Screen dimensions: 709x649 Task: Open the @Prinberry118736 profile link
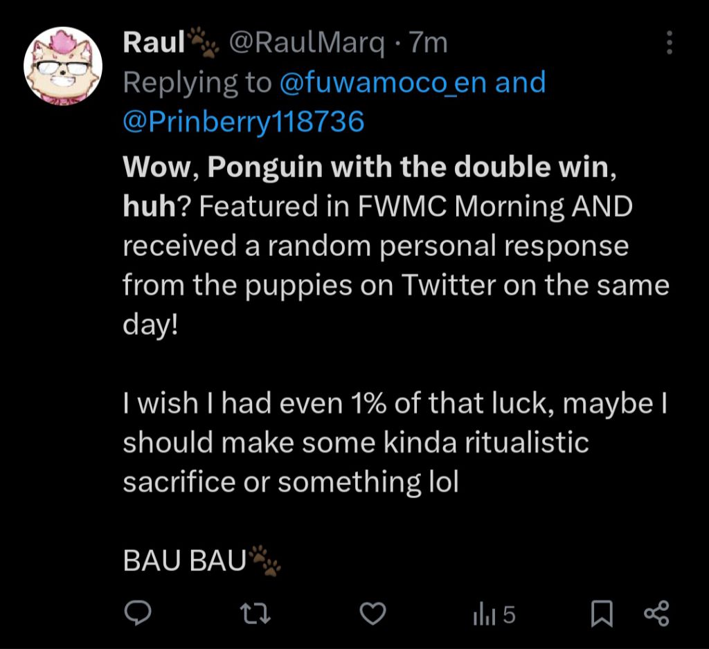point(243,122)
